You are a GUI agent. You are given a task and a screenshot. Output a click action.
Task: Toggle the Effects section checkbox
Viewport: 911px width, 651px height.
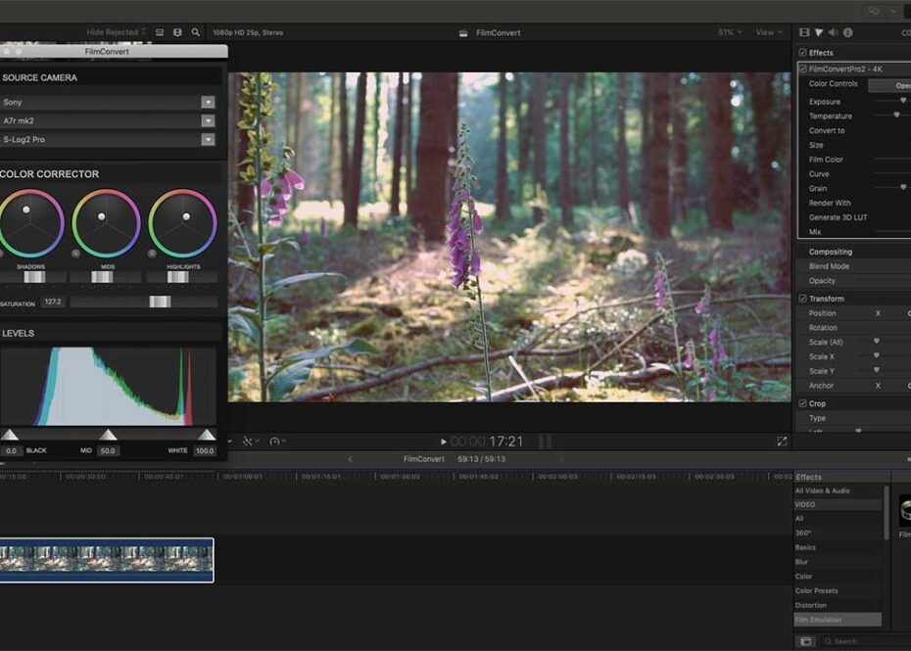pyautogui.click(x=803, y=53)
